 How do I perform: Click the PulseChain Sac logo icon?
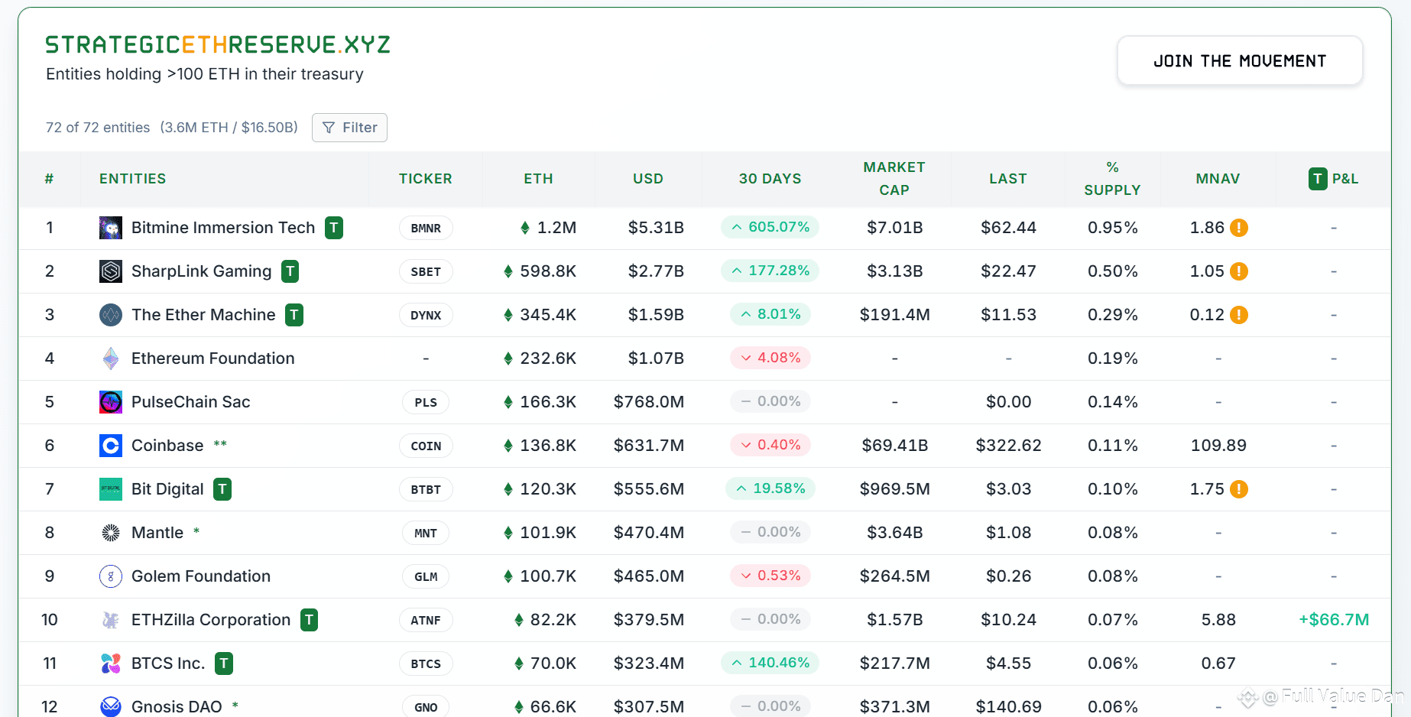pyautogui.click(x=111, y=402)
